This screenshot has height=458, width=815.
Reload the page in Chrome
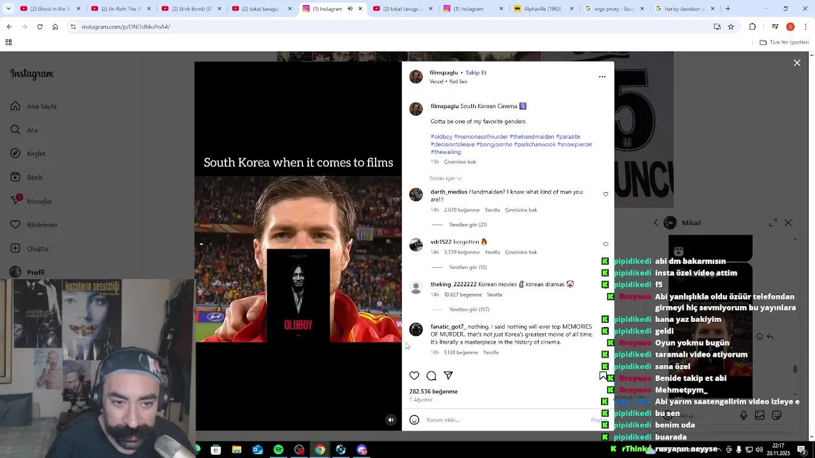click(39, 27)
